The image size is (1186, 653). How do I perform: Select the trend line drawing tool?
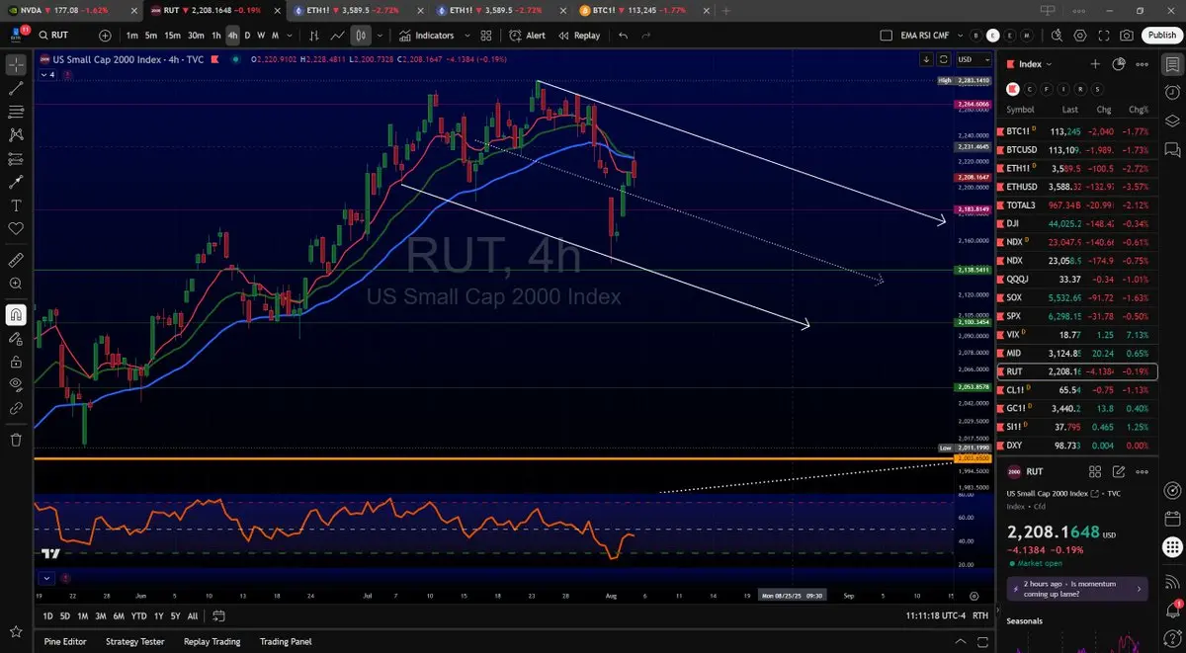(16, 89)
